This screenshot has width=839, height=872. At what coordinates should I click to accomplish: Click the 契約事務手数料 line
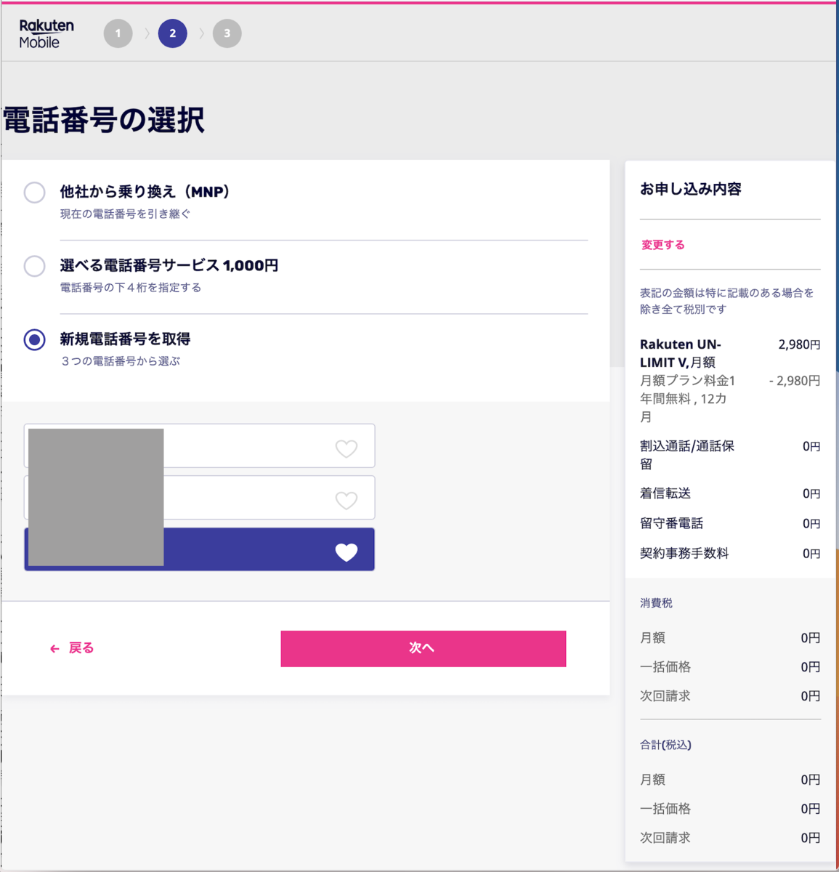pos(684,553)
